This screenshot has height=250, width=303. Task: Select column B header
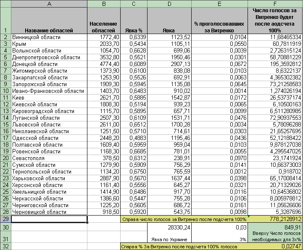click(x=104, y=4)
